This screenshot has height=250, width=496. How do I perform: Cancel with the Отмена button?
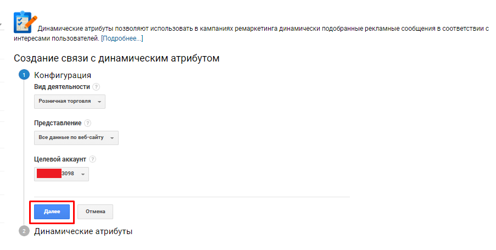pyautogui.click(x=95, y=212)
